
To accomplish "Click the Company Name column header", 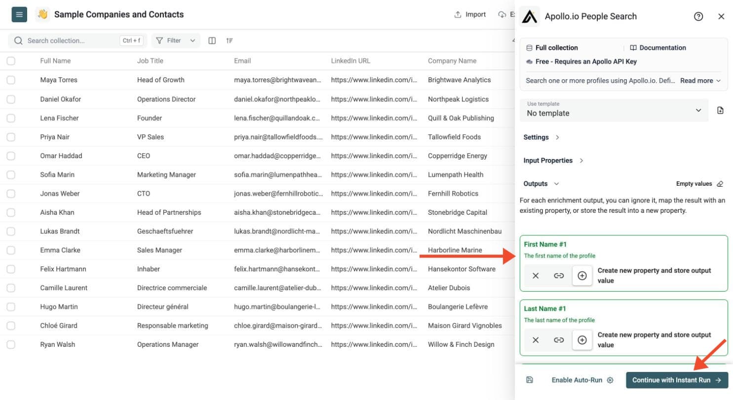I will click(452, 61).
